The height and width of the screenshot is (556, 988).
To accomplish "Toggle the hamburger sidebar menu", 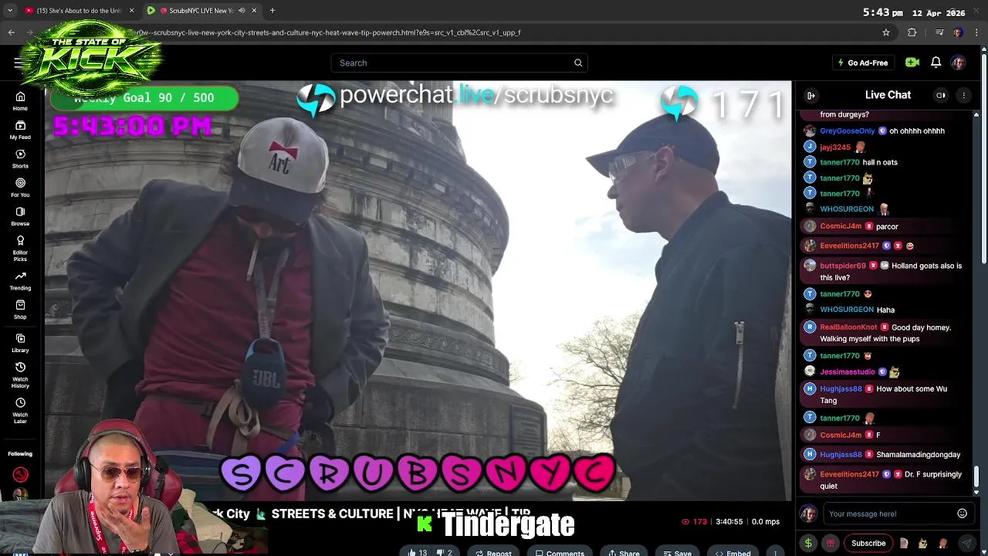I will click(19, 63).
